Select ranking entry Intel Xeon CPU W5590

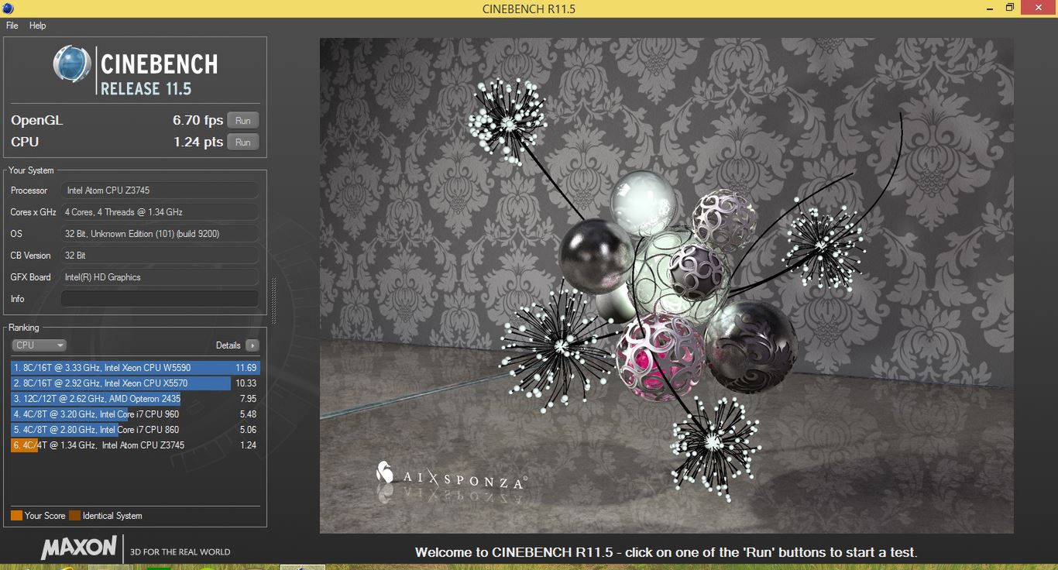tap(135, 368)
